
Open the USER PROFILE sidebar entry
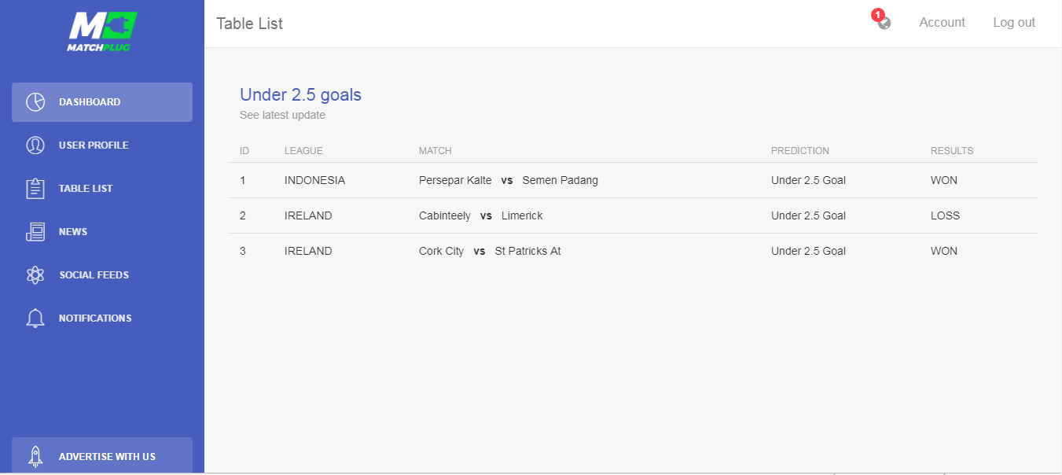tap(102, 145)
